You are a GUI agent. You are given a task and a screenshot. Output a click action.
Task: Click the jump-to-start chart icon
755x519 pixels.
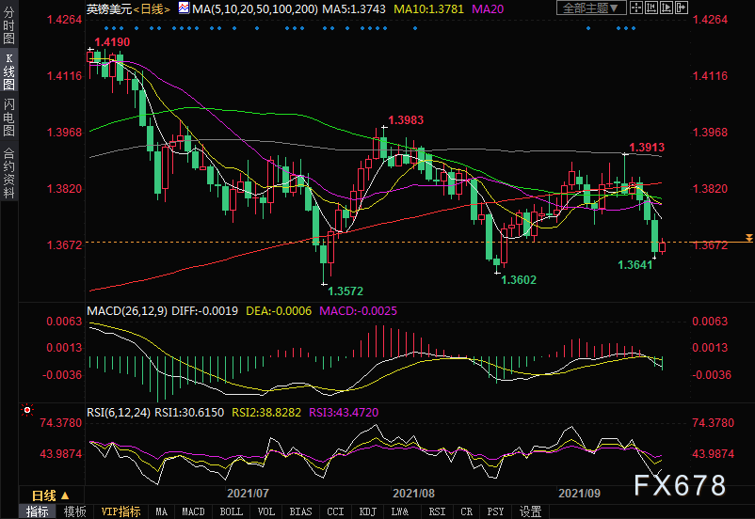tap(651, 8)
